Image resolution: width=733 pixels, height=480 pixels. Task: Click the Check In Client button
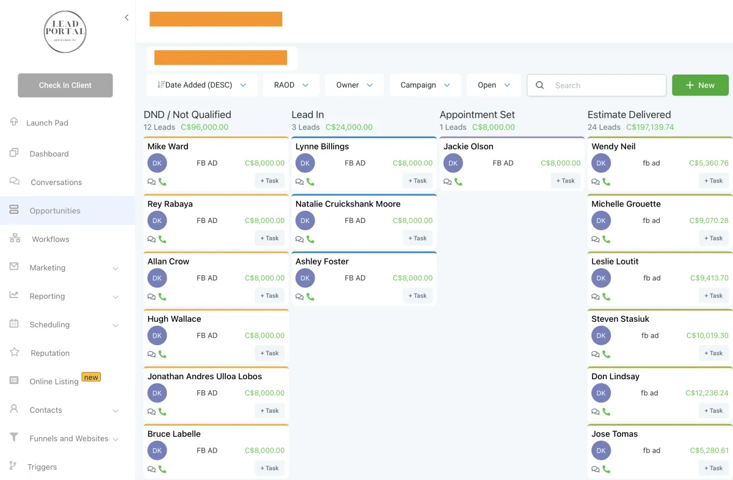click(65, 85)
